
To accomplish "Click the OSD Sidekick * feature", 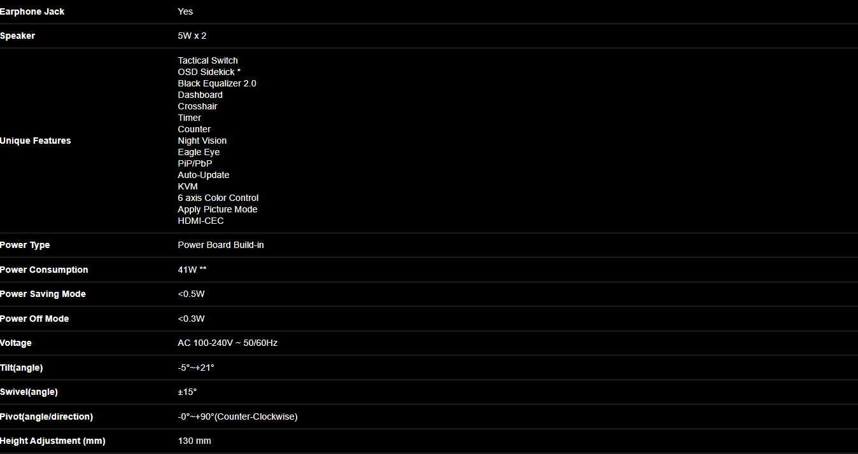I will [209, 72].
